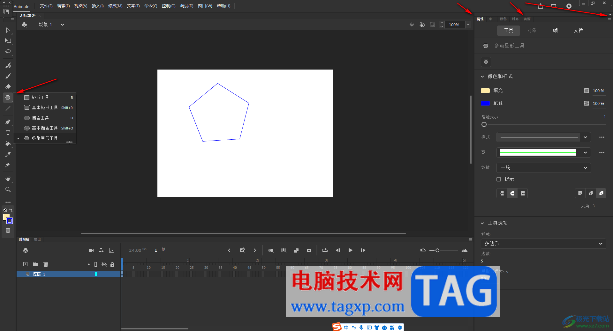Add a camera layer in timeline
This screenshot has height=331, width=613.
(91, 250)
